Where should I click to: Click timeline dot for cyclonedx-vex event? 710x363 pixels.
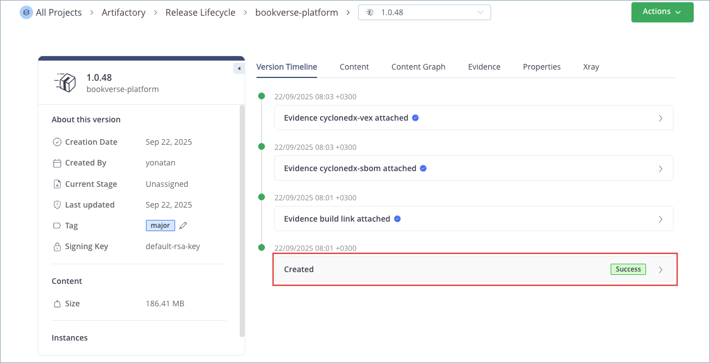coord(261,96)
